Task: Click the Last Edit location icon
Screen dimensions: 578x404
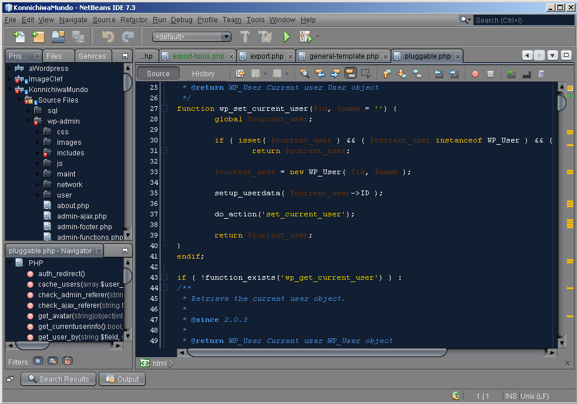Action: [240, 74]
